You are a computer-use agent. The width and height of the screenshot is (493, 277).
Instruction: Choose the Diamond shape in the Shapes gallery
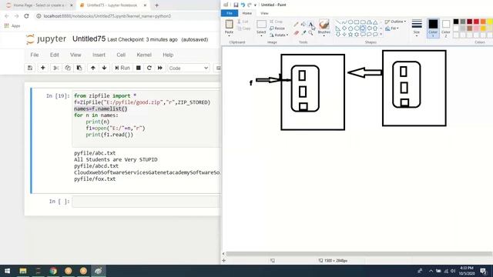coord(344,28)
